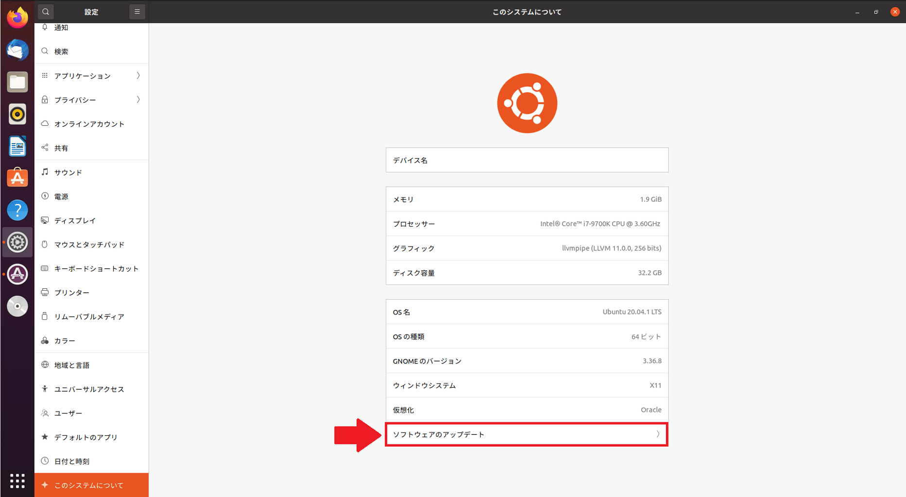Click the 設定 title in the header
Viewport: 906px width, 497px height.
91,12
